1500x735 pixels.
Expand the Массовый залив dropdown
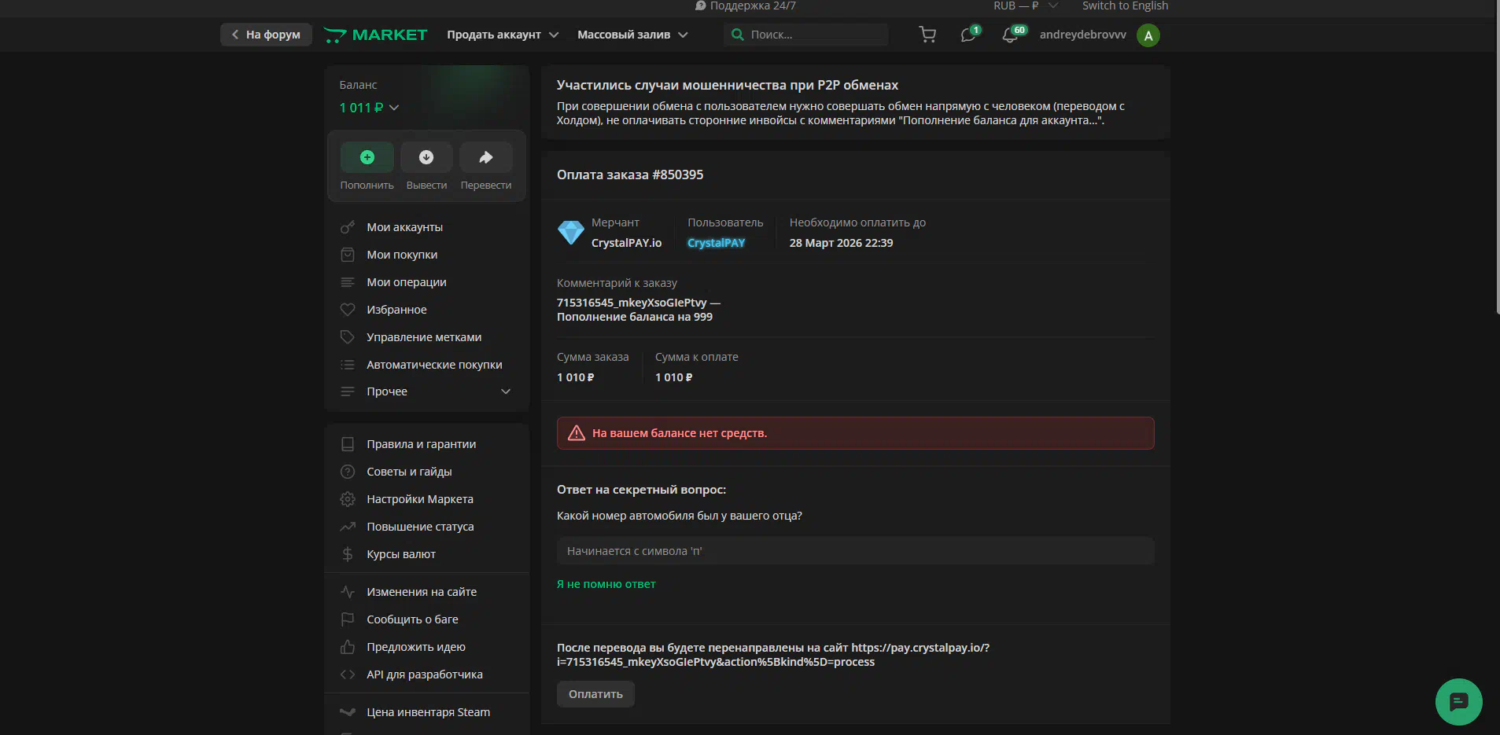(632, 35)
